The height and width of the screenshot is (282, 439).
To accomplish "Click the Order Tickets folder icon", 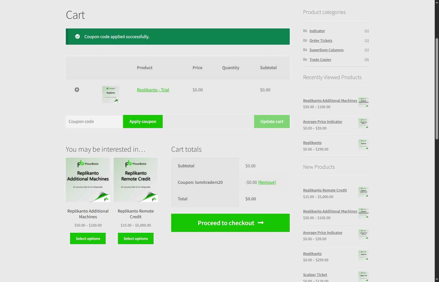I will (x=305, y=40).
